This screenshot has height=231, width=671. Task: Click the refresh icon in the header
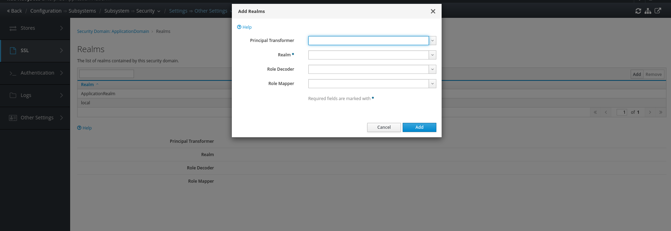pyautogui.click(x=638, y=11)
